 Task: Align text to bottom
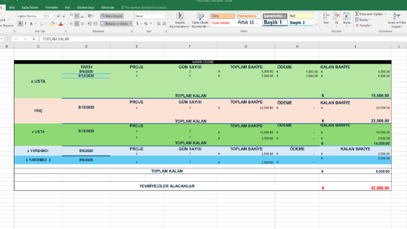82,16
